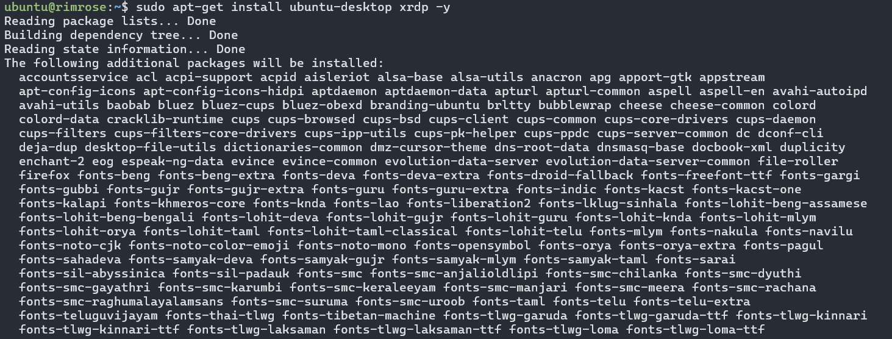Click the 'fonts-smc-raghumalayalamsans' package name
The width and height of the screenshot is (892, 339).
121,302
